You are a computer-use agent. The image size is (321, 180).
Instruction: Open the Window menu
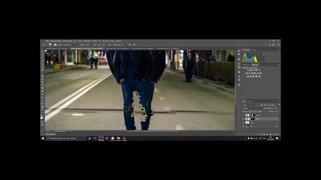coord(112,41)
